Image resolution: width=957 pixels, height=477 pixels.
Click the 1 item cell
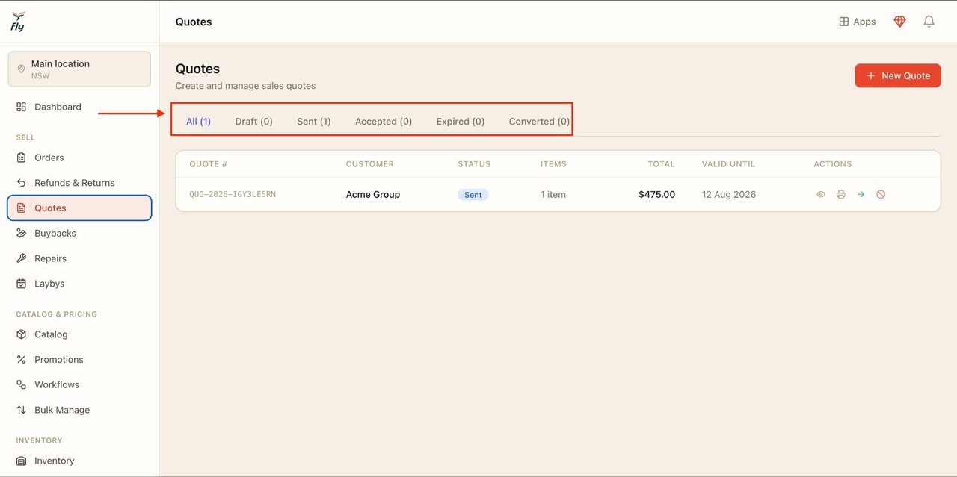[x=553, y=194]
